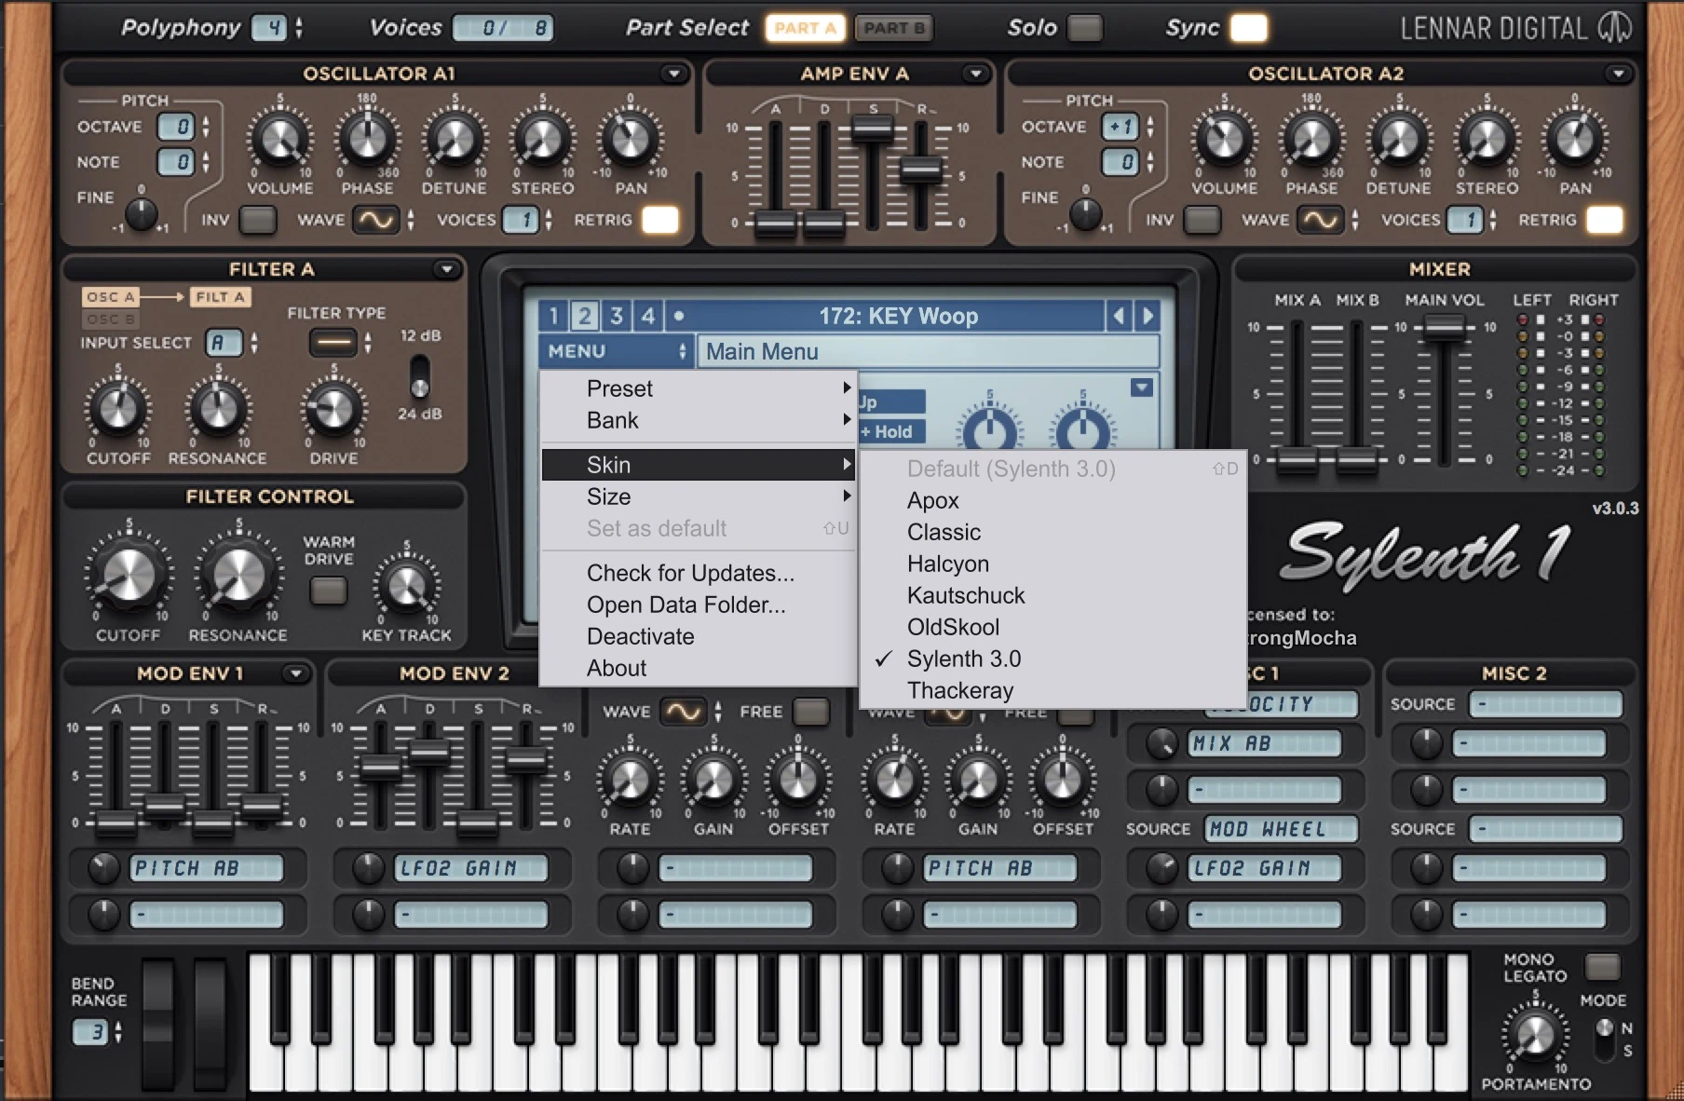The height and width of the screenshot is (1101, 1684).
Task: Select display page 3 button
Action: pos(616,317)
